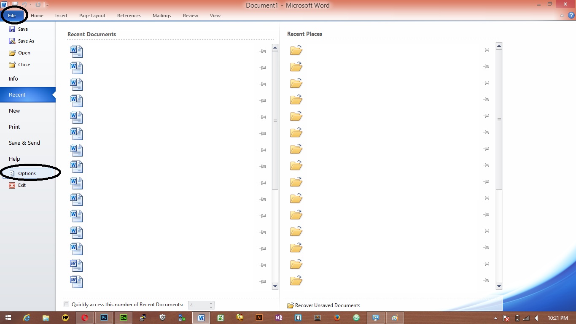Select the Recent backstage section
Screen dimensions: 576x324
pyautogui.click(x=28, y=95)
